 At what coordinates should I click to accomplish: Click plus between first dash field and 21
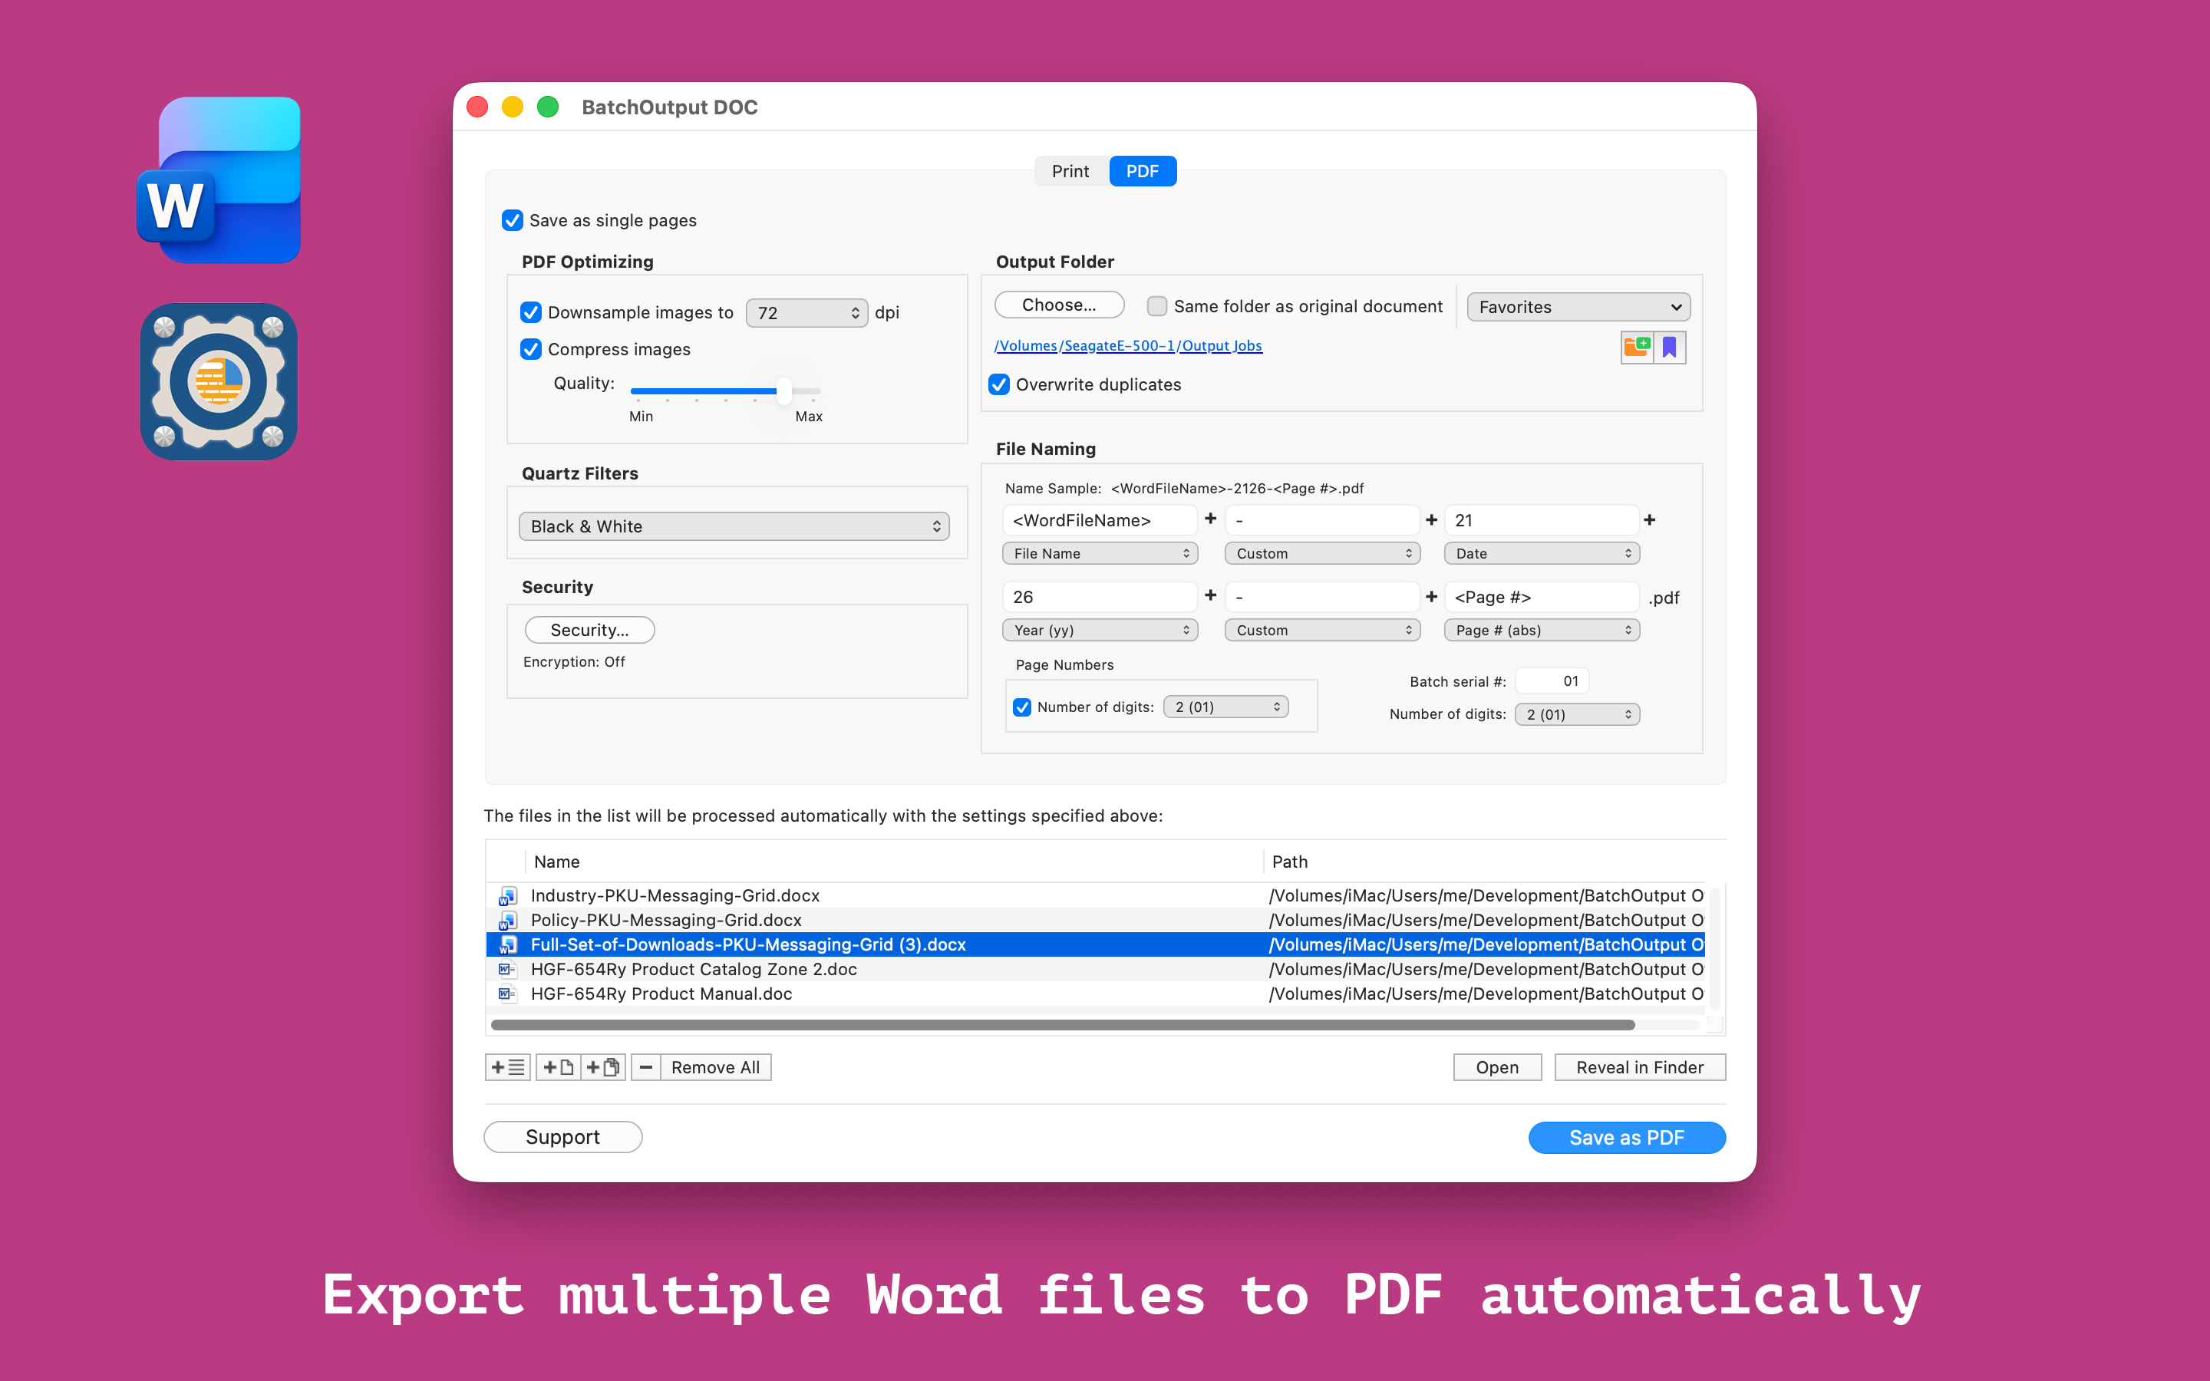point(1432,519)
